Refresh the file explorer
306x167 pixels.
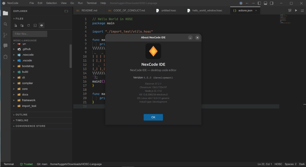click(29, 25)
